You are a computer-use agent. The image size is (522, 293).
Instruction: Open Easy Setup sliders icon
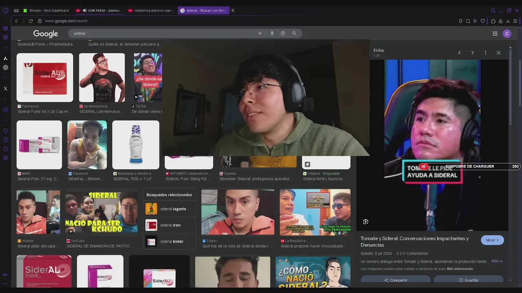coord(515,21)
